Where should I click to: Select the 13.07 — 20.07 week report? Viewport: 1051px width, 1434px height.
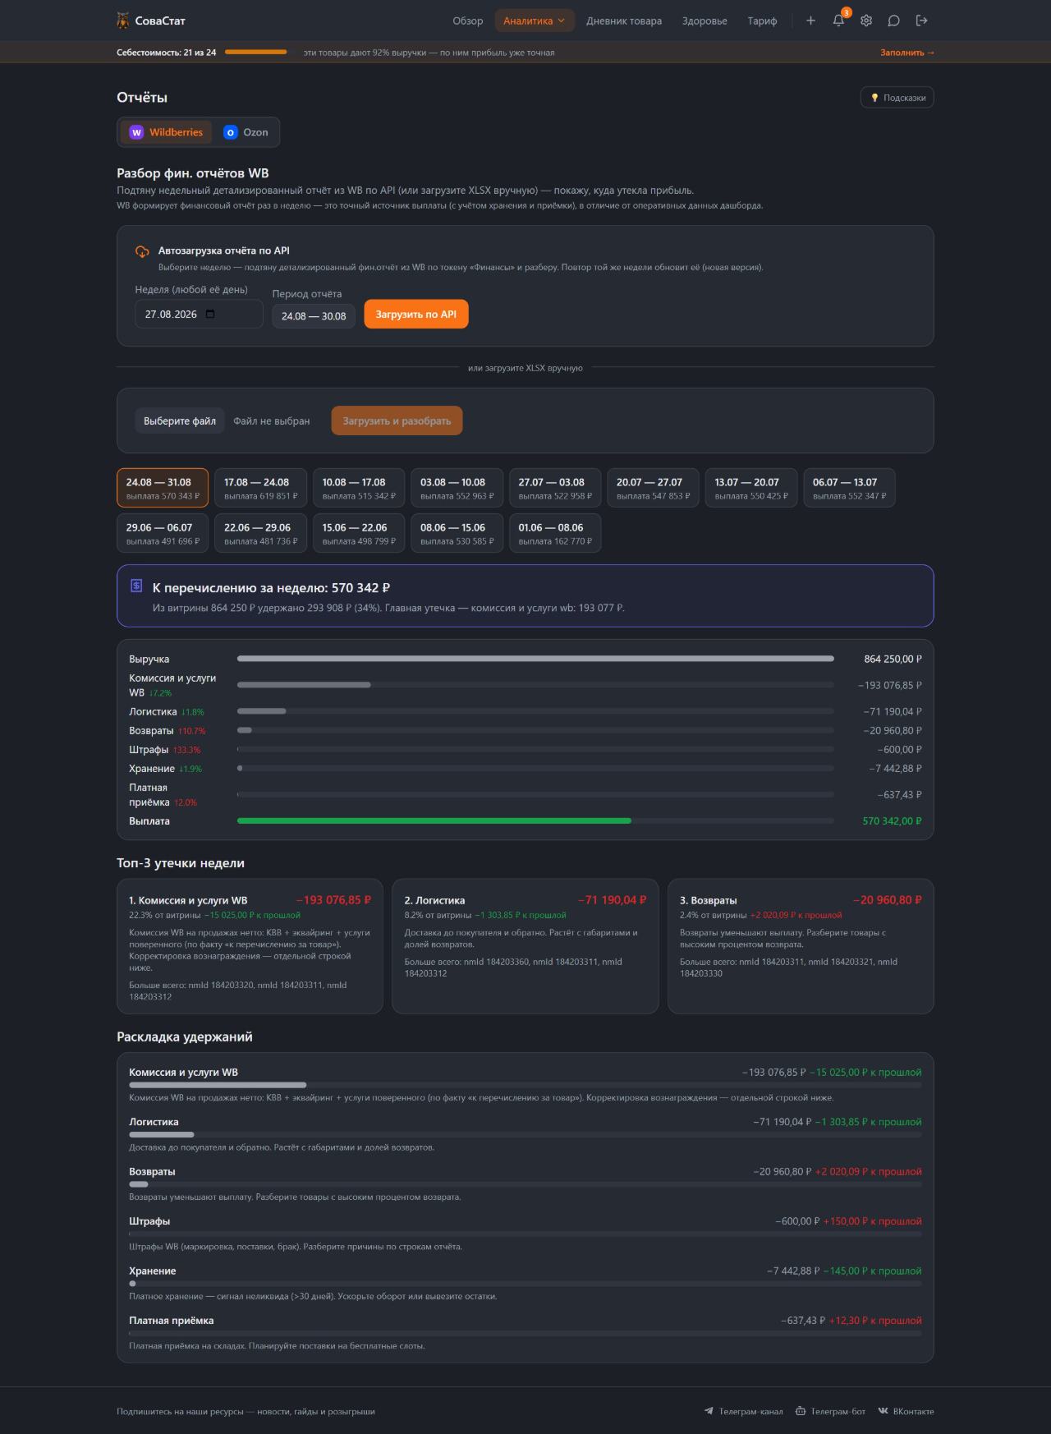tap(751, 488)
